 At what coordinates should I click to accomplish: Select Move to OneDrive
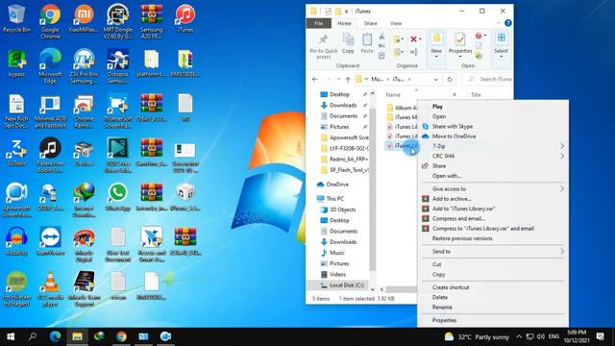click(493, 136)
